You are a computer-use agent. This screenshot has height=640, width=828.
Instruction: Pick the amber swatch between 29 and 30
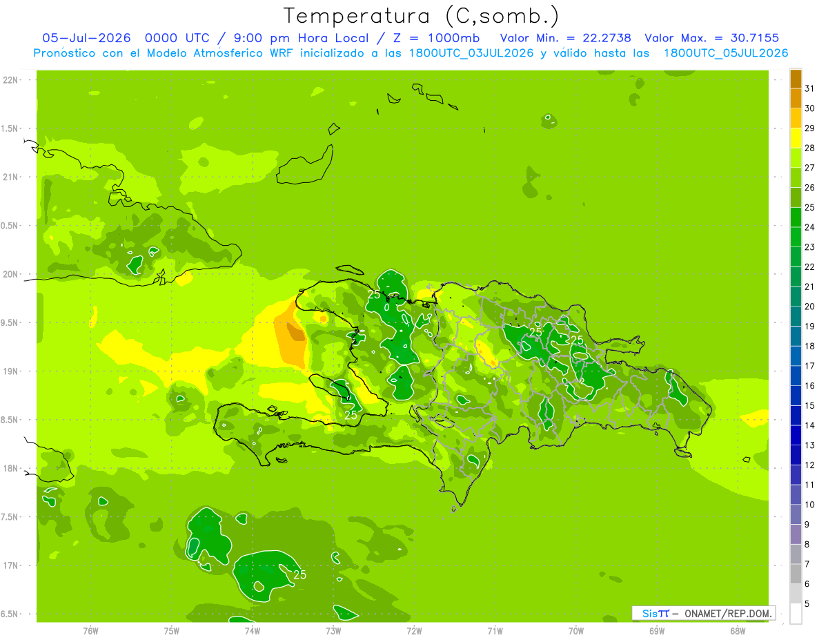click(796, 118)
